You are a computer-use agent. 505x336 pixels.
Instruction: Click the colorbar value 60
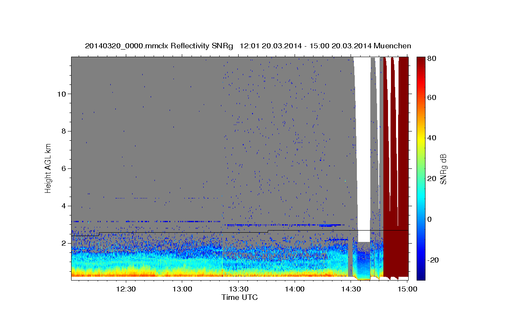[x=432, y=97]
